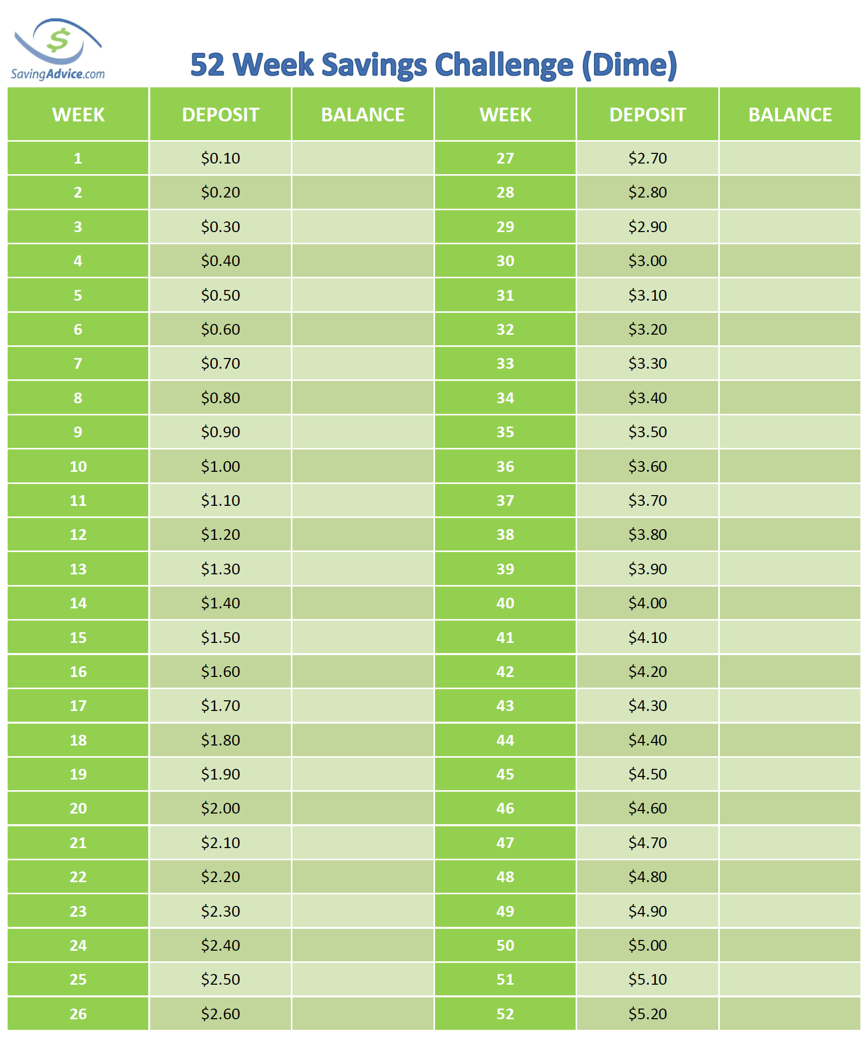Click the $2.60 deposit for week 26
Viewport: 866px width, 1037px height.
pos(220,1014)
